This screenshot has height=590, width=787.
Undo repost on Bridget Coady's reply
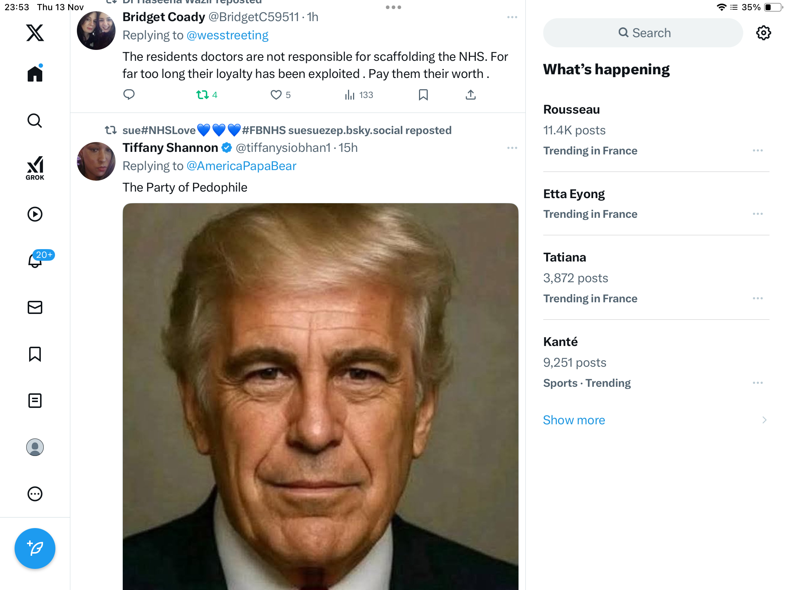pos(203,95)
